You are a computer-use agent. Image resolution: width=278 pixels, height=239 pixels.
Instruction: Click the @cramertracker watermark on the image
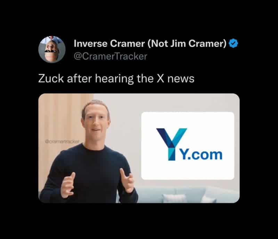pos(62,142)
